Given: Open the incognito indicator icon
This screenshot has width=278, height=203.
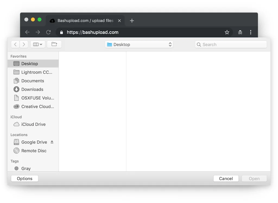Looking at the screenshot, I should tap(240, 32).
